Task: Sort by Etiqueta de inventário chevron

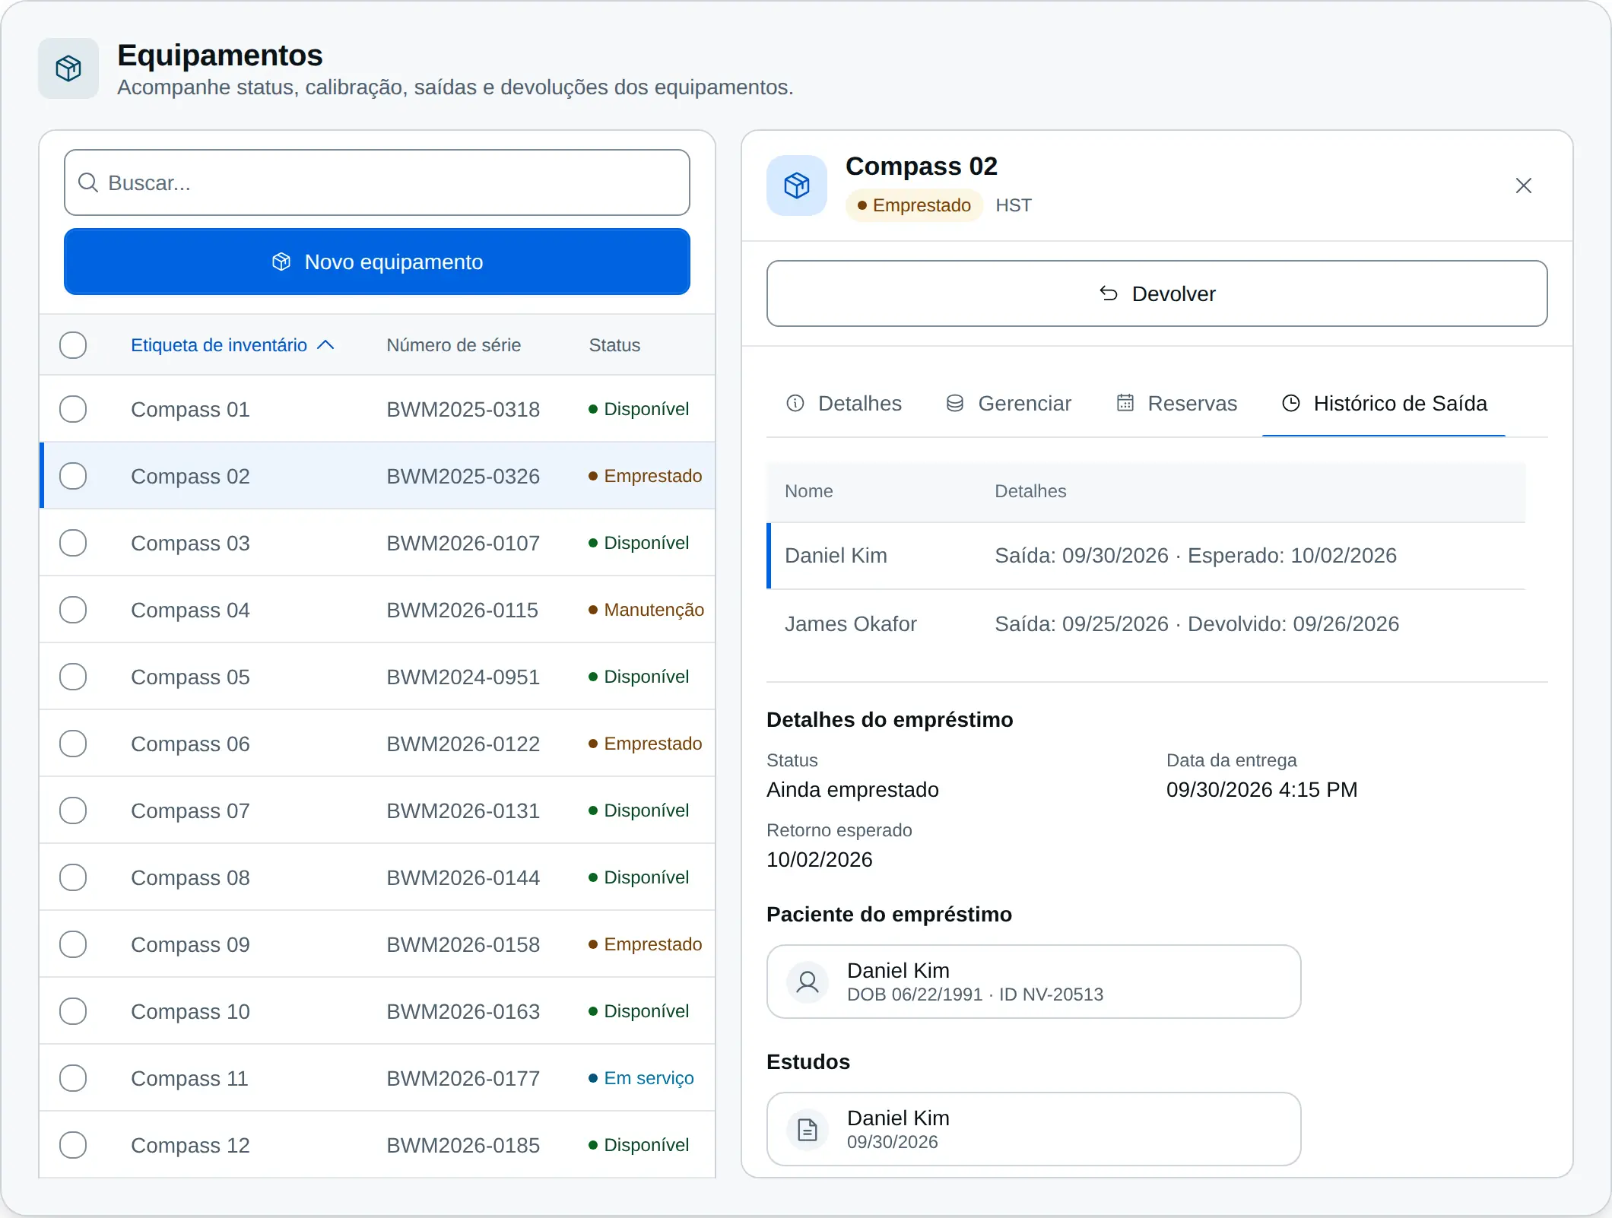Action: (325, 345)
